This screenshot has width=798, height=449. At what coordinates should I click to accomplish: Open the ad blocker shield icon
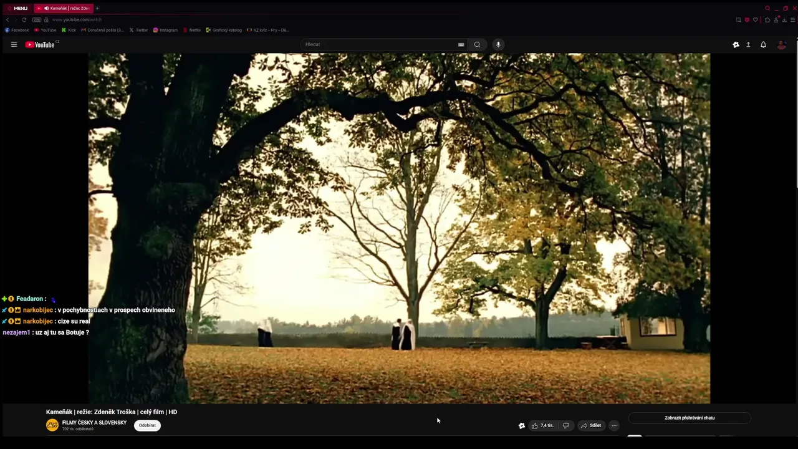click(x=747, y=20)
